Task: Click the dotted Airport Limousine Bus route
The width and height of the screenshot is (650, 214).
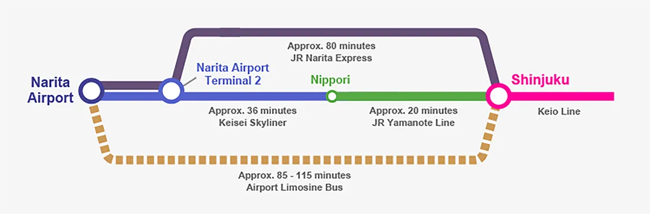Action: [294, 159]
